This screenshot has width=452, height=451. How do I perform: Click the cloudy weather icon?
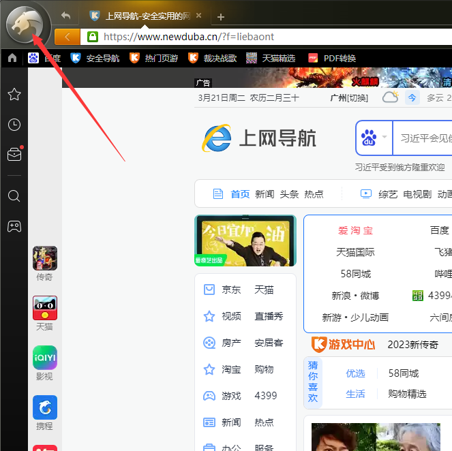pyautogui.click(x=391, y=97)
